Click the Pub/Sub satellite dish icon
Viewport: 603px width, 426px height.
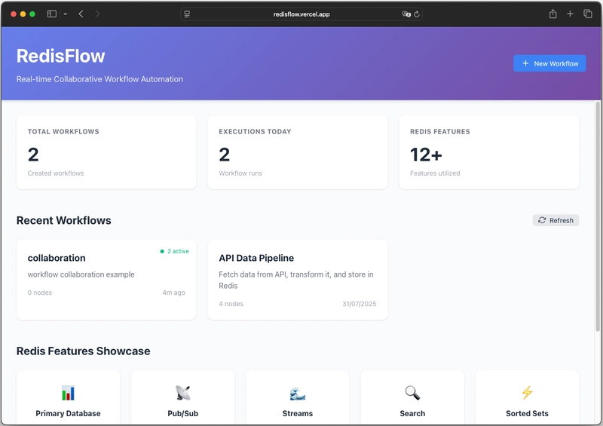click(182, 393)
